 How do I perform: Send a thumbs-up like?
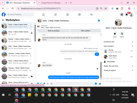click(x=100, y=83)
